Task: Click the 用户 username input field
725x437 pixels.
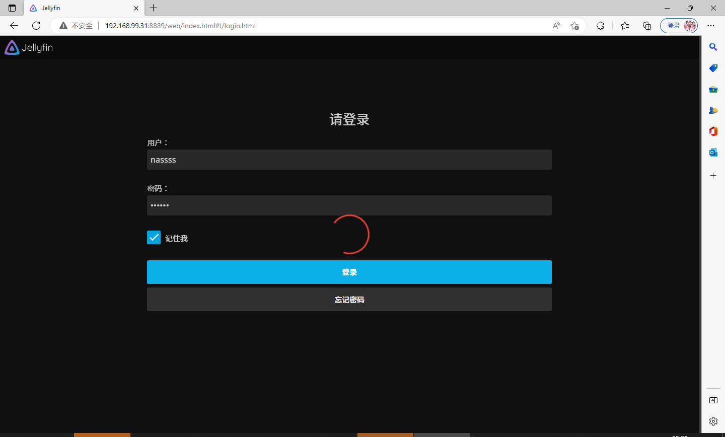Action: (349, 160)
